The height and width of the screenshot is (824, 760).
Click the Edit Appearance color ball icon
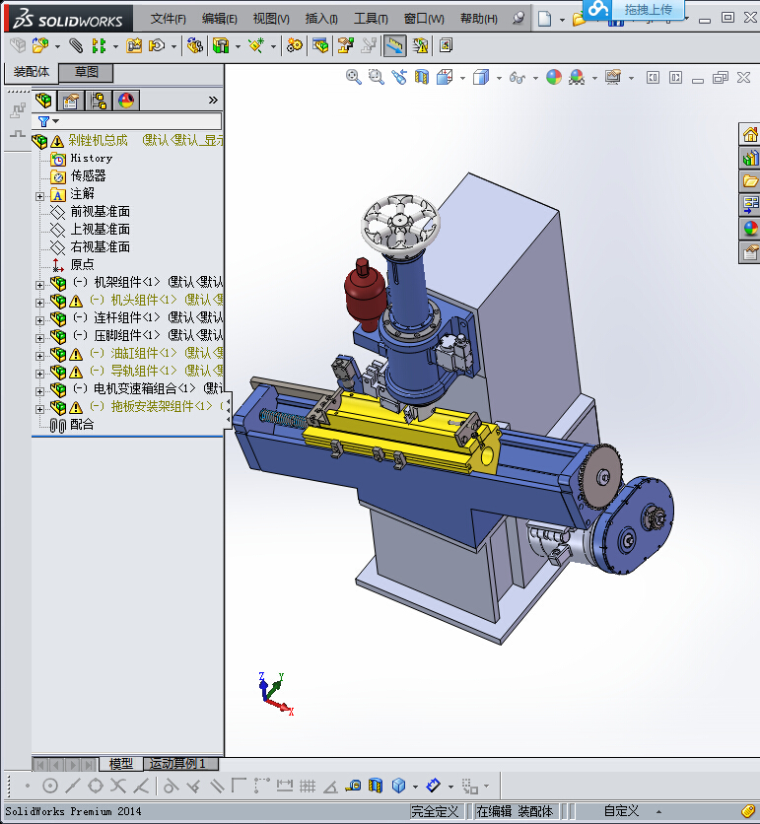(x=553, y=77)
